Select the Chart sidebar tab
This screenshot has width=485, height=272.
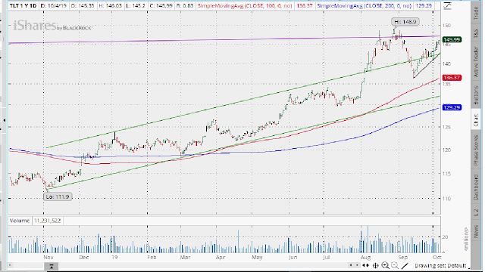click(x=477, y=119)
